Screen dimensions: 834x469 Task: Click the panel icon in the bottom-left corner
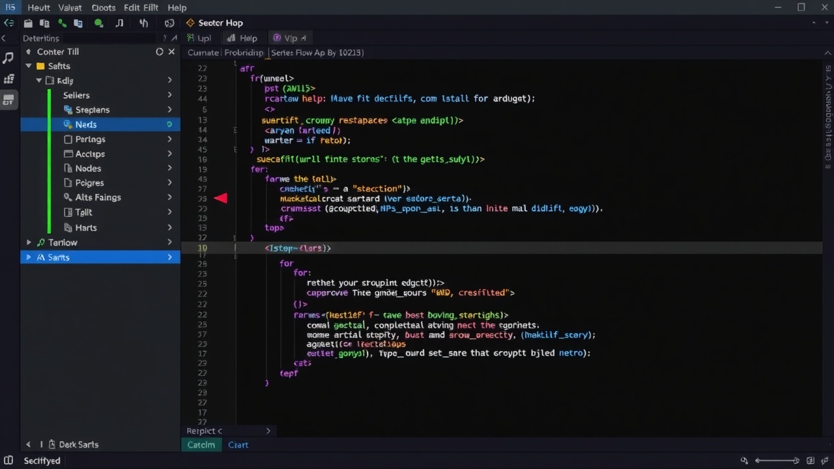click(x=8, y=461)
